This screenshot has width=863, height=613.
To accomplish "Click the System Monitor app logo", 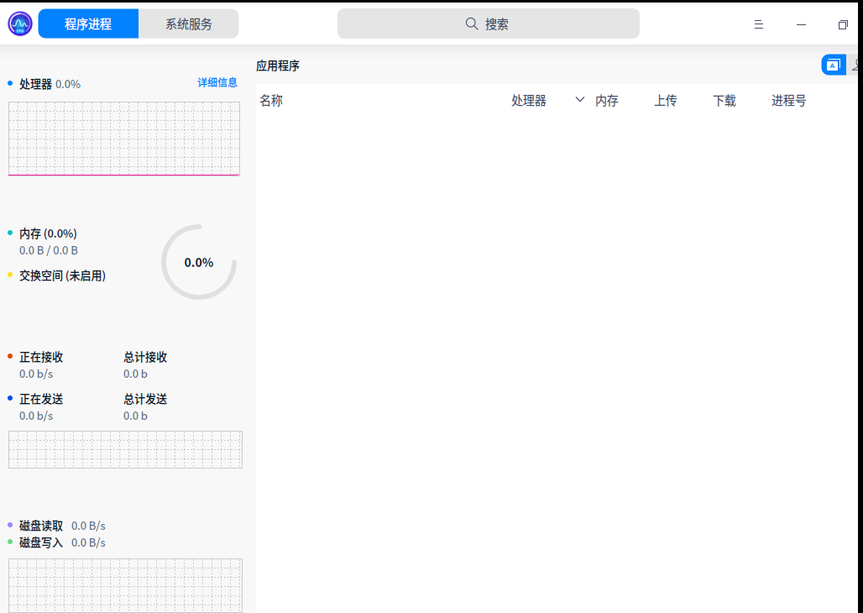I will point(20,24).
